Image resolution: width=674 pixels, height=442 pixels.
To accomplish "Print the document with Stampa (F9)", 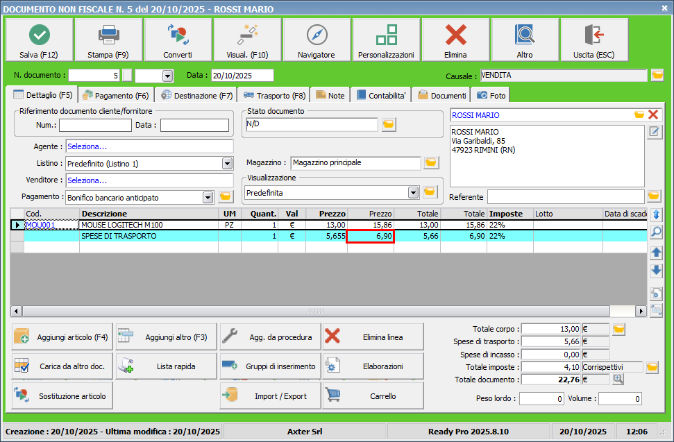I will click(108, 35).
